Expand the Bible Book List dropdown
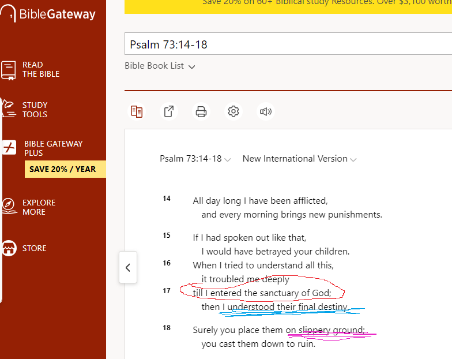The width and height of the screenshot is (452, 359). 160,66
